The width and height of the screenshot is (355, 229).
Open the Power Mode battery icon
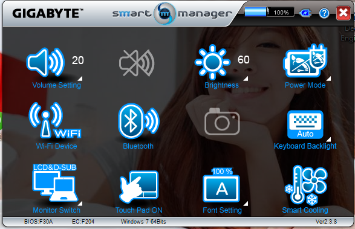pyautogui.click(x=305, y=60)
